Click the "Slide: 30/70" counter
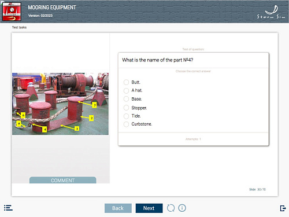 click(x=257, y=189)
